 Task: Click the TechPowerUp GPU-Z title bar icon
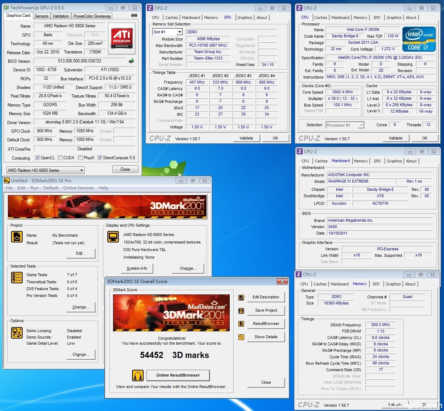(6, 8)
